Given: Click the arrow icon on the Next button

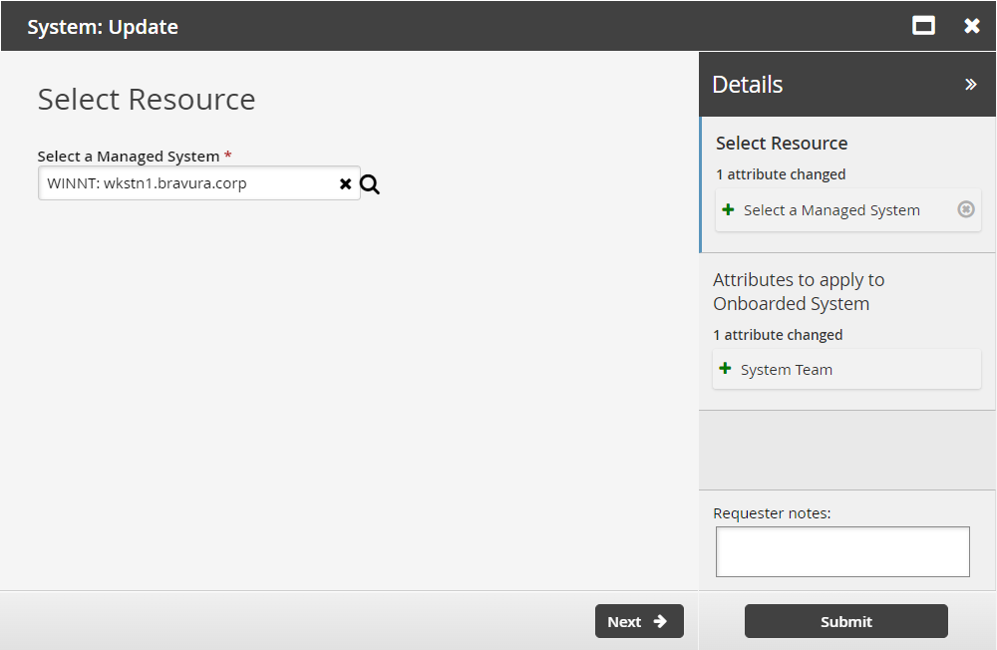Looking at the screenshot, I should tap(660, 621).
